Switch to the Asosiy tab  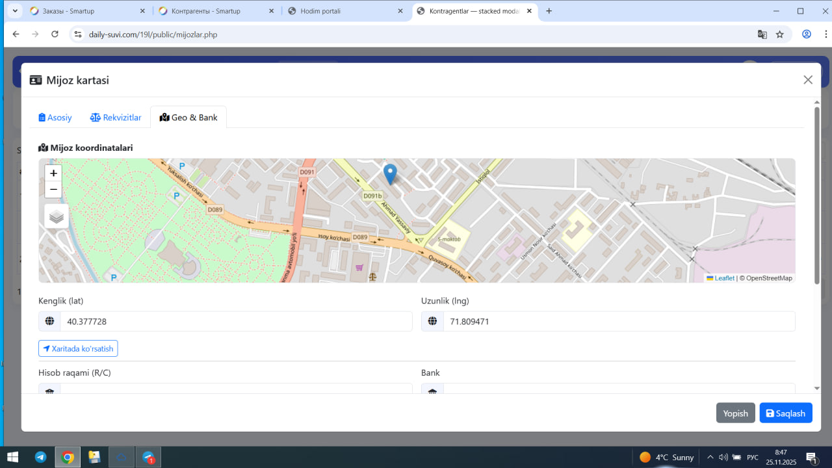[55, 118]
